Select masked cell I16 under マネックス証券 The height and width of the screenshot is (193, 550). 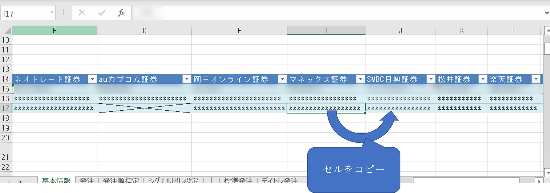point(326,99)
